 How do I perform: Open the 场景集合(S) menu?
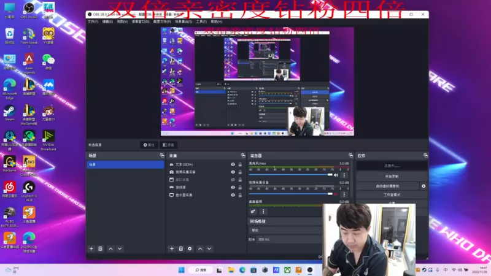coord(184,21)
